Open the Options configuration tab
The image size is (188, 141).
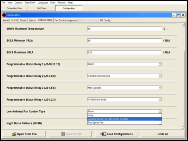point(32,20)
